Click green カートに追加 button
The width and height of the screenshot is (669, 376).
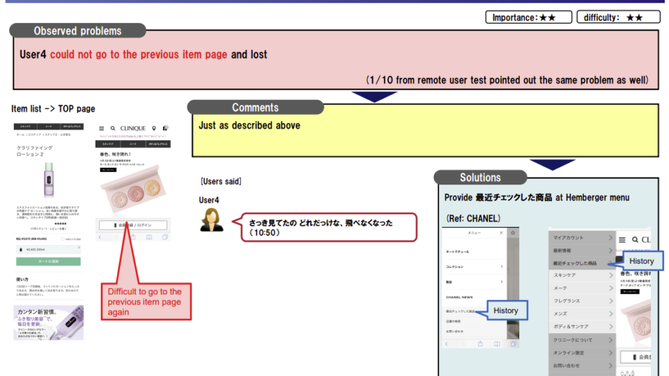click(x=49, y=261)
